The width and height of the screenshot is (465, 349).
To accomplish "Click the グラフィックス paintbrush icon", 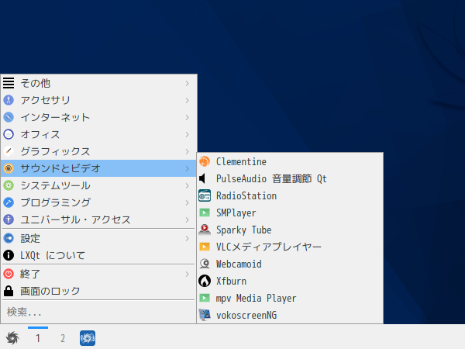I will click(x=9, y=151).
